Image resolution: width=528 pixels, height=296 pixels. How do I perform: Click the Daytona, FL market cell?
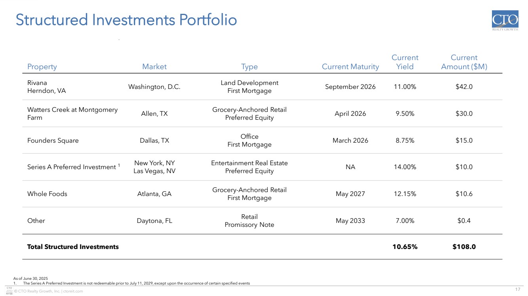pyautogui.click(x=154, y=221)
